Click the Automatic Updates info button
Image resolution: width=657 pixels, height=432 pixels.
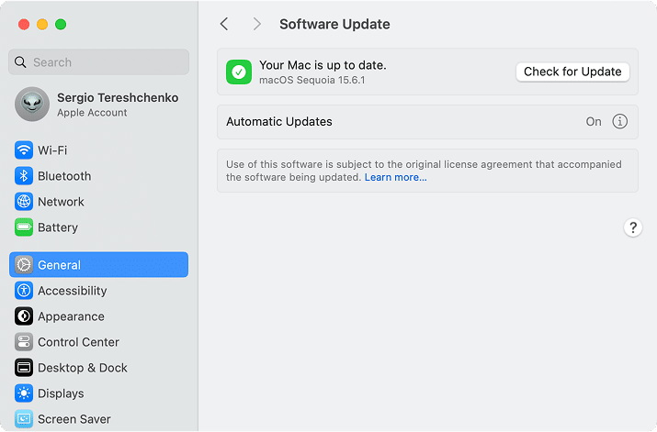[x=619, y=122]
